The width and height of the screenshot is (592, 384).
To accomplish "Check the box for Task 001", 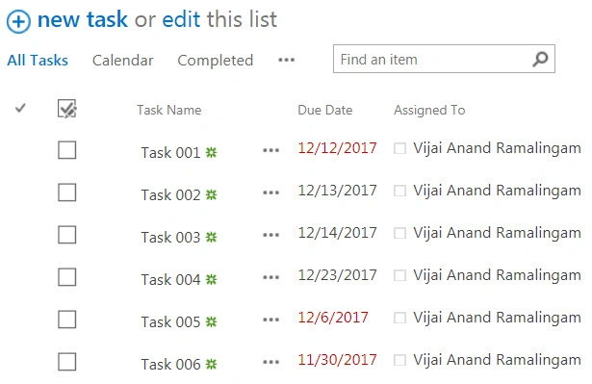I will pyautogui.click(x=67, y=150).
